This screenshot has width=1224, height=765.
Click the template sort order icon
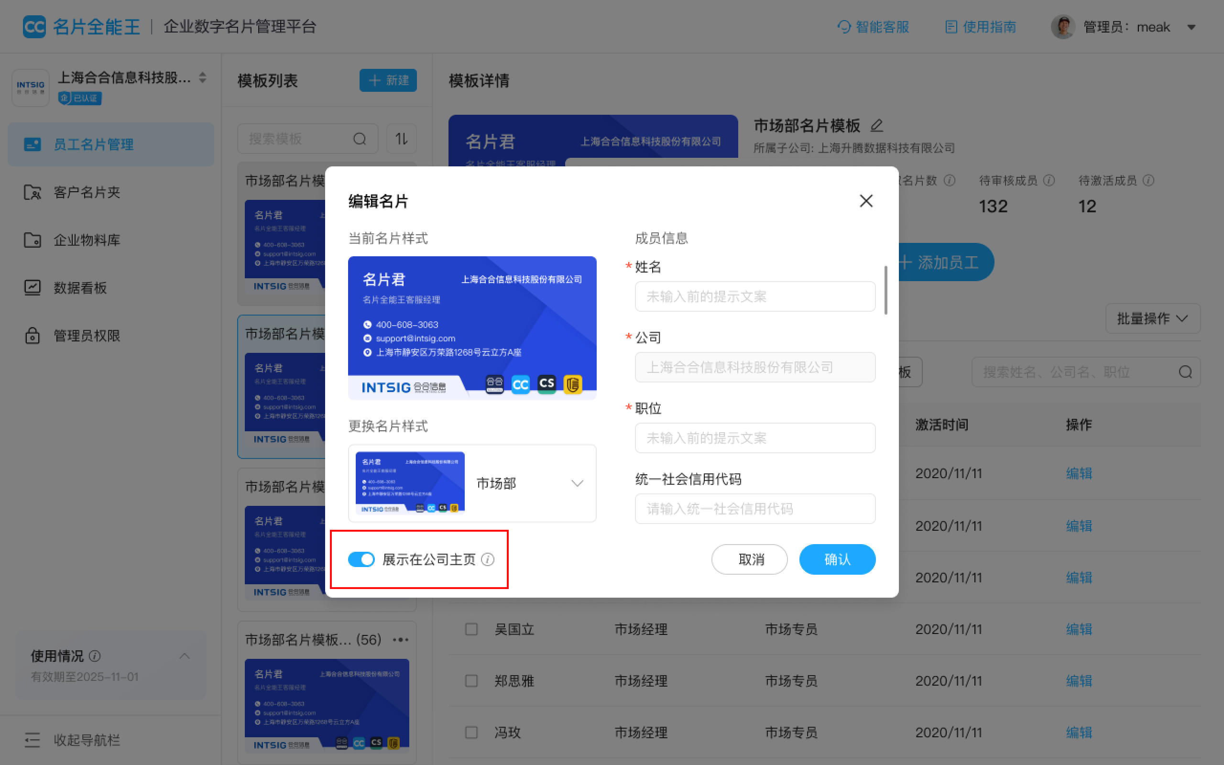(402, 139)
